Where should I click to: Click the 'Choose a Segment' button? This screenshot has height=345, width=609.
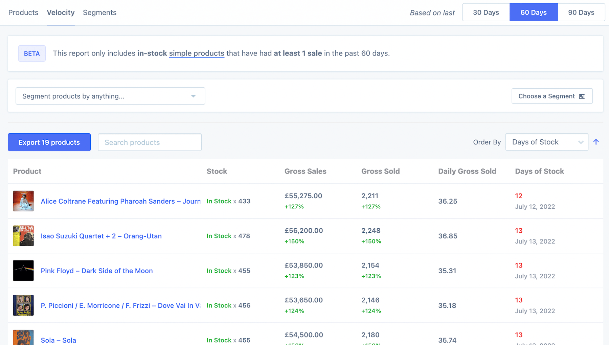click(552, 96)
